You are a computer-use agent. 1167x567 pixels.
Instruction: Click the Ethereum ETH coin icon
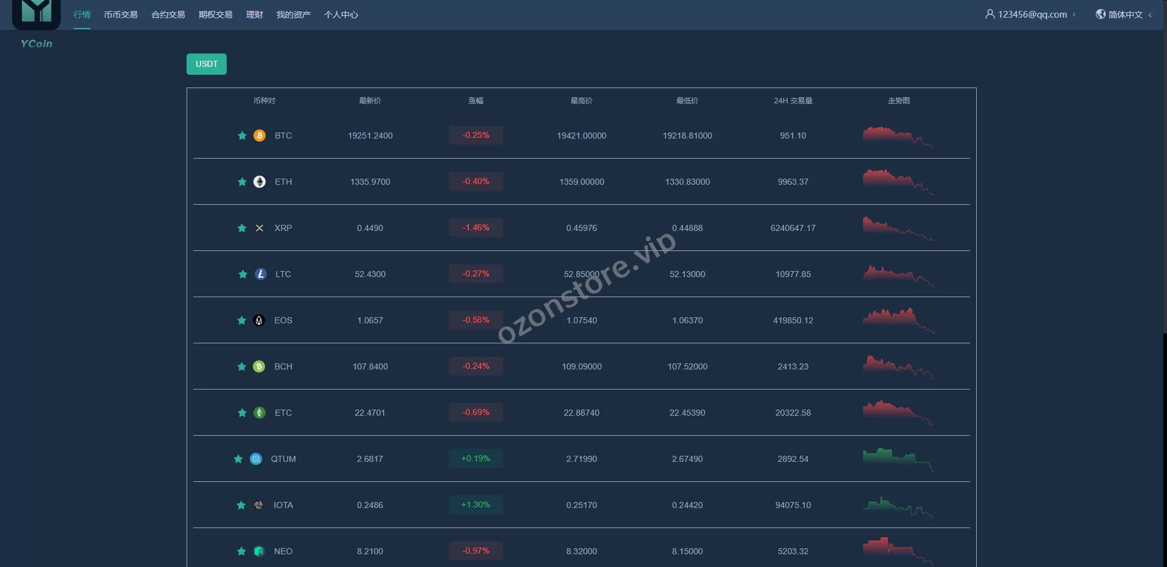pyautogui.click(x=260, y=182)
